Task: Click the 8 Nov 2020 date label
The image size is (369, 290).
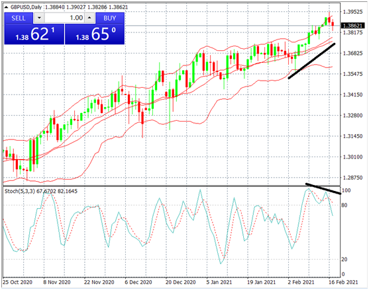Action: (x=57, y=282)
